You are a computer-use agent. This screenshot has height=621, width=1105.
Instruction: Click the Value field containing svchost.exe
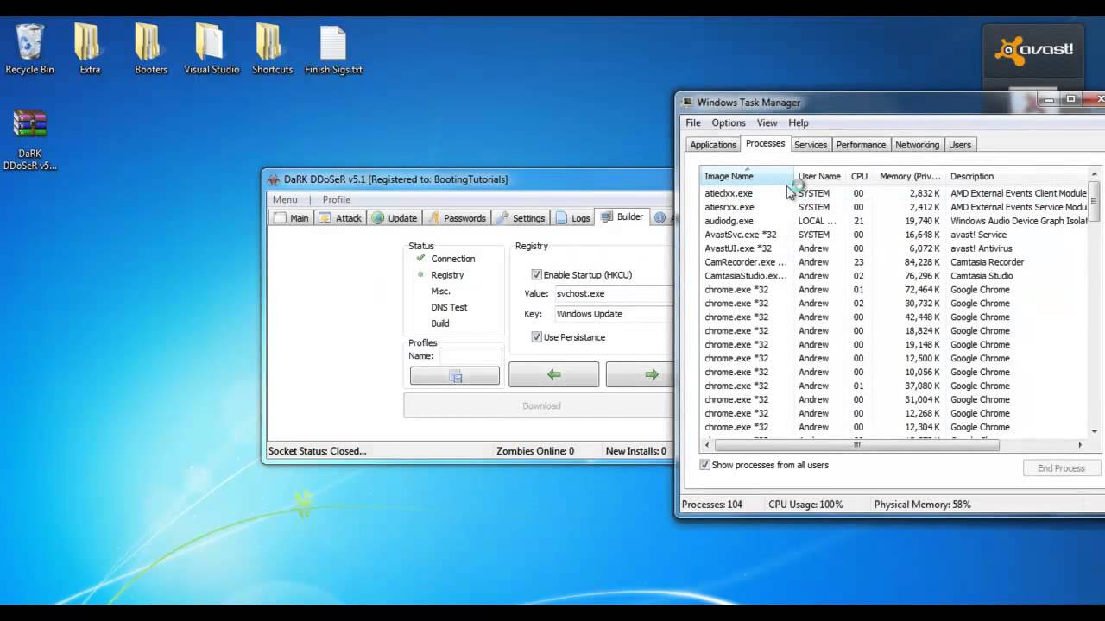[613, 293]
